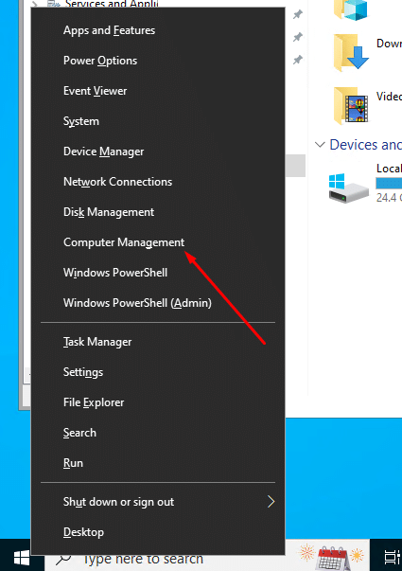Open the Videos folder icon
The image size is (402, 571).
[351, 105]
